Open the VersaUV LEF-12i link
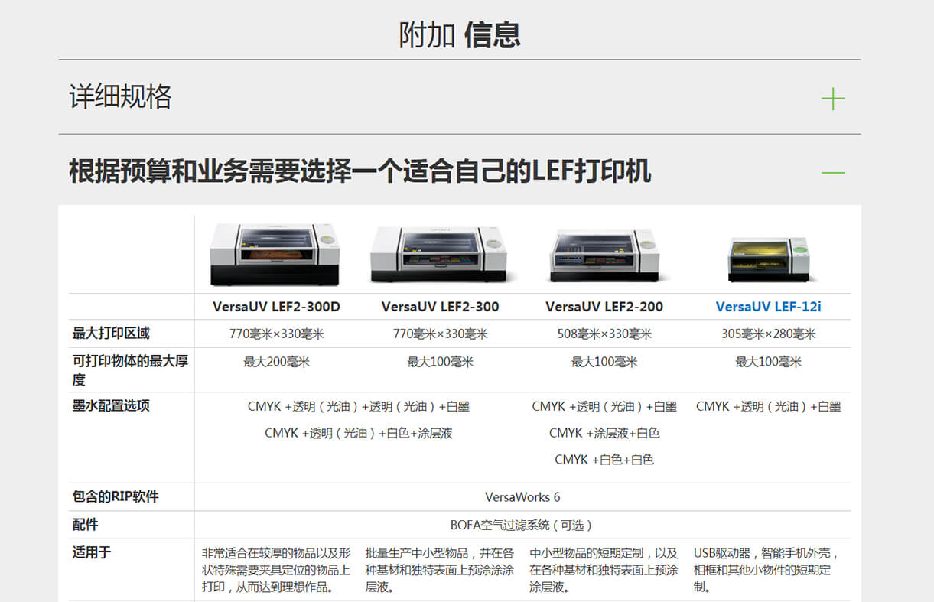The height and width of the screenshot is (602, 934). tap(768, 307)
